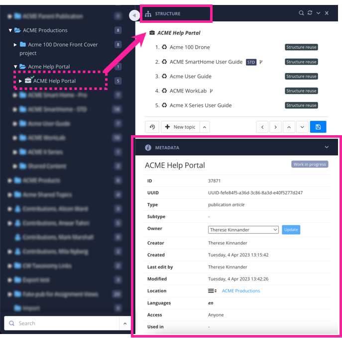Open the Owner dropdown Therese Kinnander
342x338 pixels.
point(243,230)
